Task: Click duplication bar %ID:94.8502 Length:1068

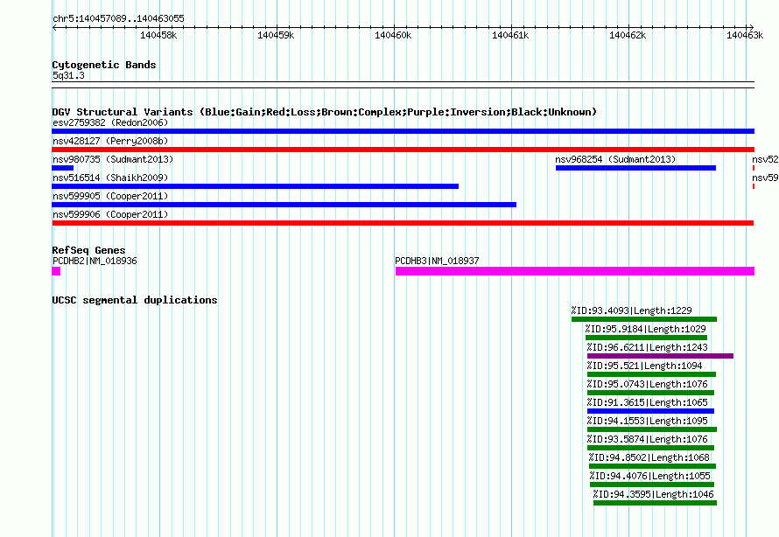Action: pyautogui.click(x=652, y=466)
